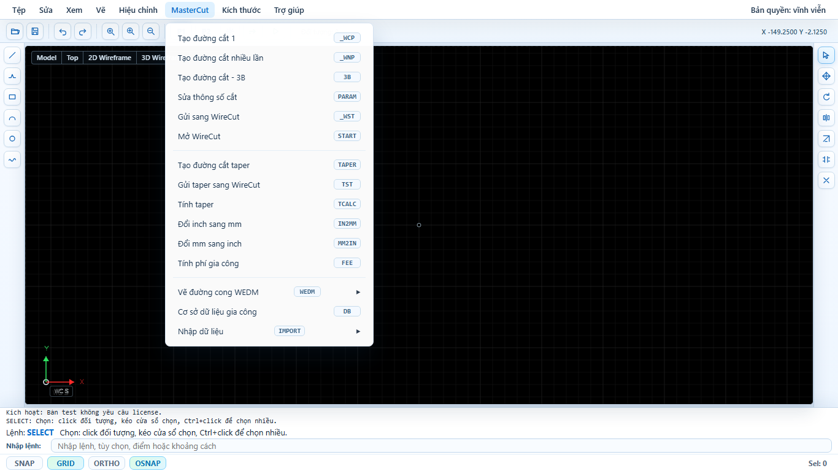Viewport: 838px width, 471px height.
Task: Open the Tệp menu
Action: click(x=19, y=10)
